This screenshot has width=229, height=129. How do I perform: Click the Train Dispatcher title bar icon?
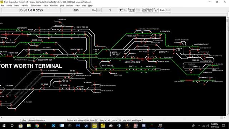coord(1,2)
